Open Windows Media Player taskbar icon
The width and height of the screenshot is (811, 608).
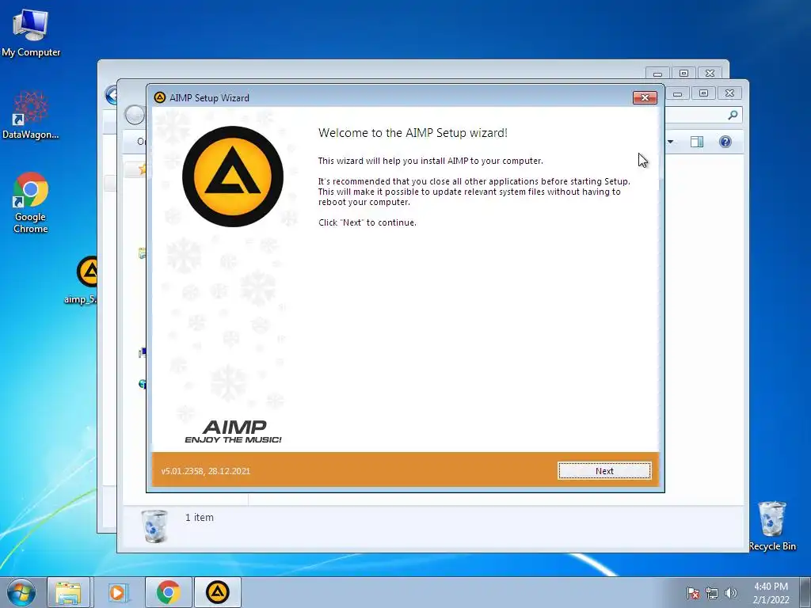[117, 592]
